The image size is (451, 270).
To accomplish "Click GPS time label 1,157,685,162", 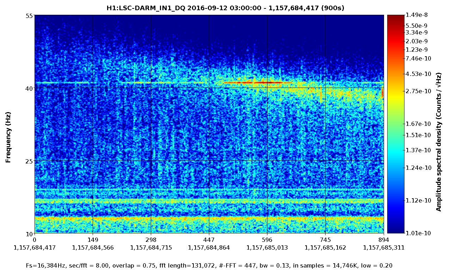I will [x=325, y=247].
